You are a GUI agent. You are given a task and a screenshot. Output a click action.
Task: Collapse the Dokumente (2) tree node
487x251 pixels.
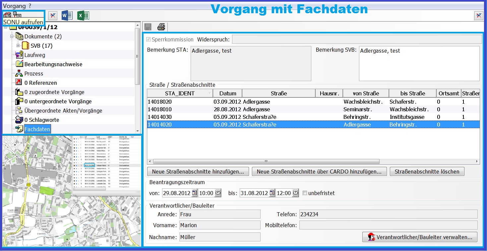click(12, 36)
